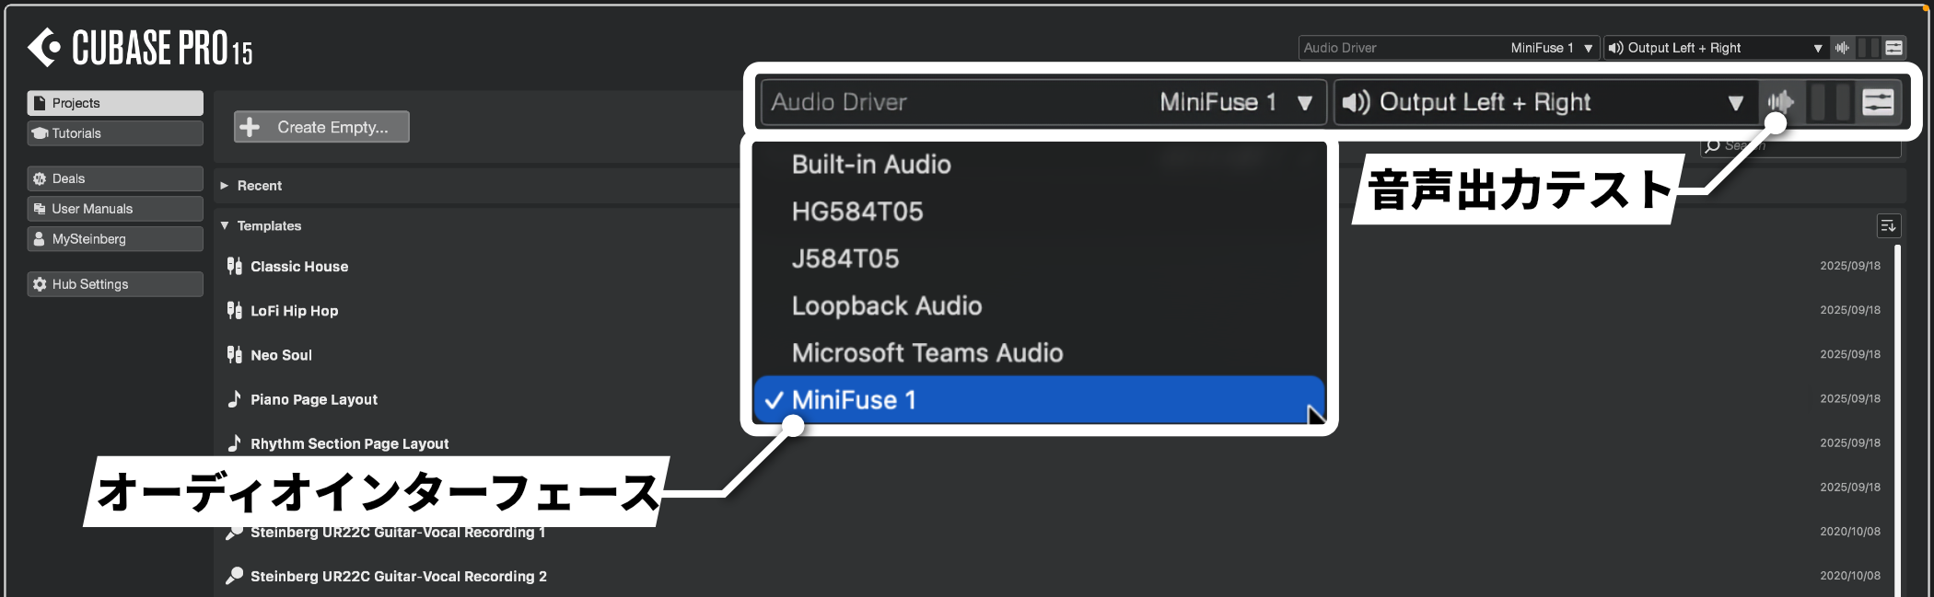Select Loopback Audio from driver list
The image size is (1934, 597).
[886, 306]
